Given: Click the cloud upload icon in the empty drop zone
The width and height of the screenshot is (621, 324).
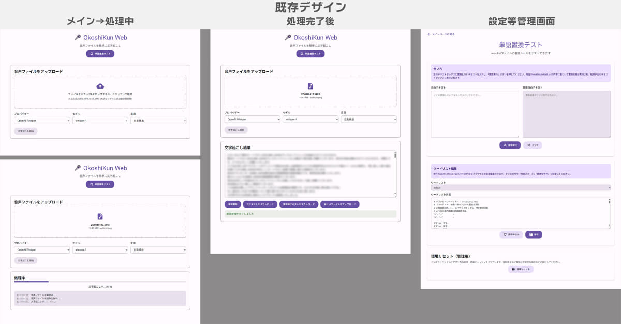Looking at the screenshot, I should [x=100, y=86].
